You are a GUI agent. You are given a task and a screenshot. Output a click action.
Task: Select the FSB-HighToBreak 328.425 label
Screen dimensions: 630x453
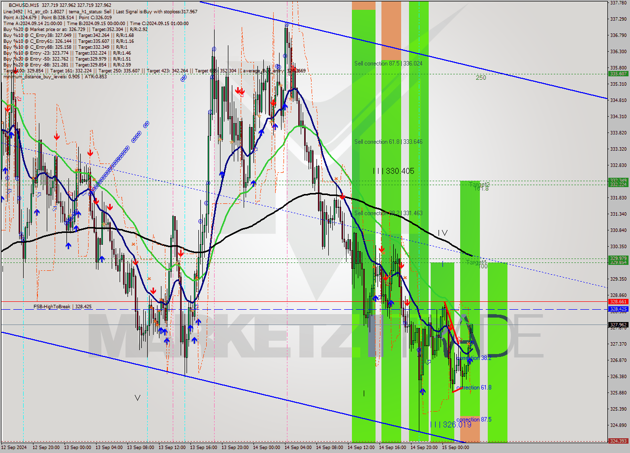(x=63, y=307)
